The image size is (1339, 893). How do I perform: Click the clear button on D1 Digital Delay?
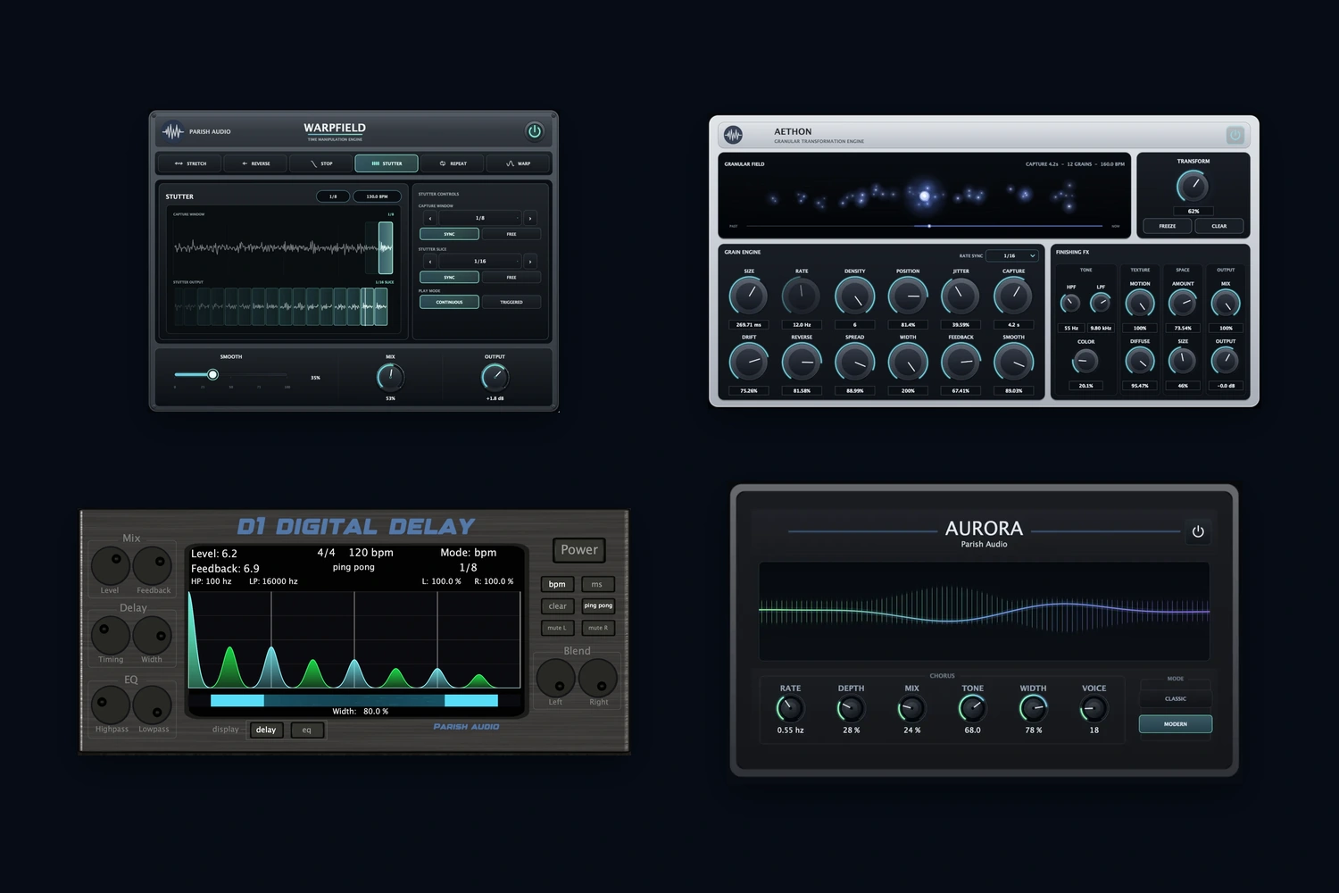(557, 605)
